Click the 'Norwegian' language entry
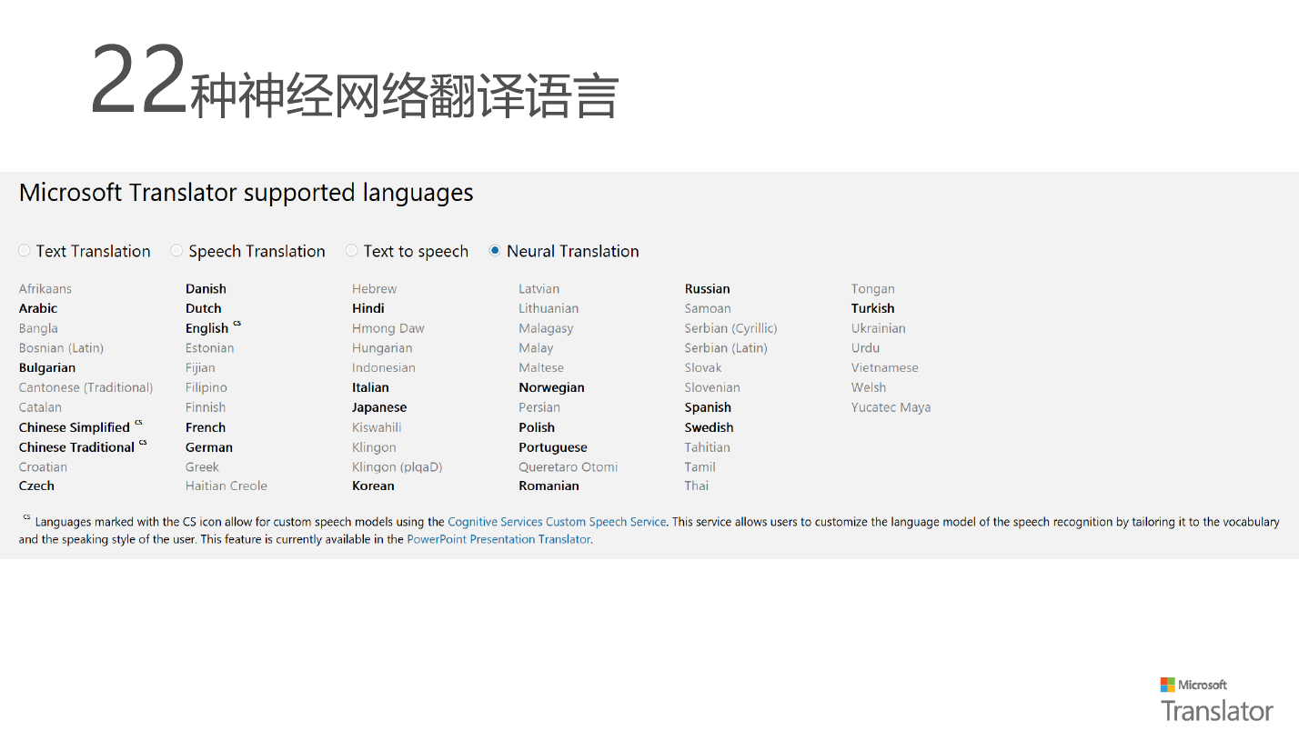Viewport: 1299px width, 731px height. (551, 387)
